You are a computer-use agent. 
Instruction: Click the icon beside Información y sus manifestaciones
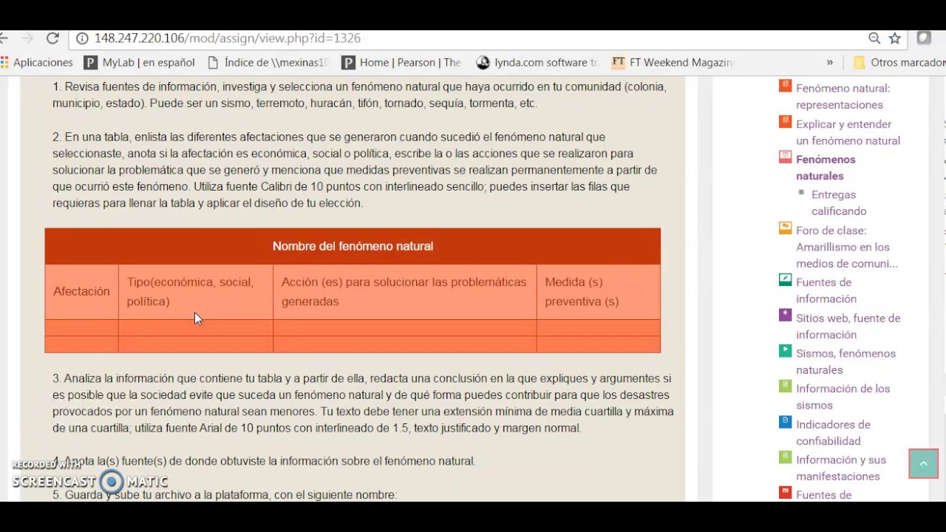point(785,457)
